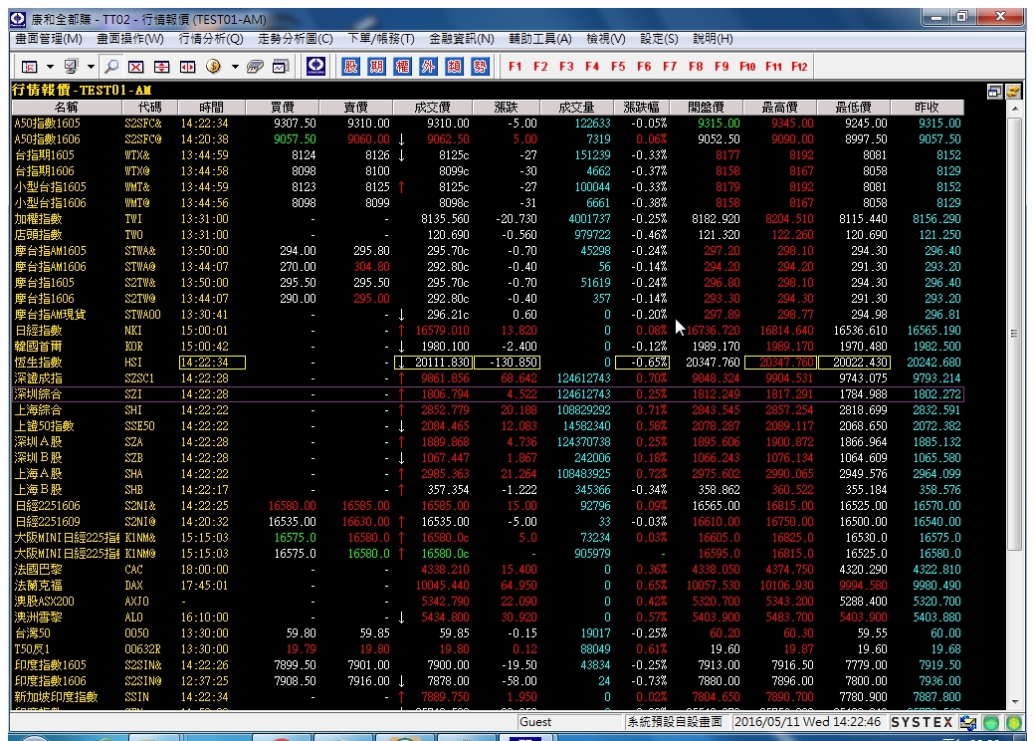This screenshot has width=1035, height=741.
Task: Click the chart window toolbar icon
Action: pos(281,67)
